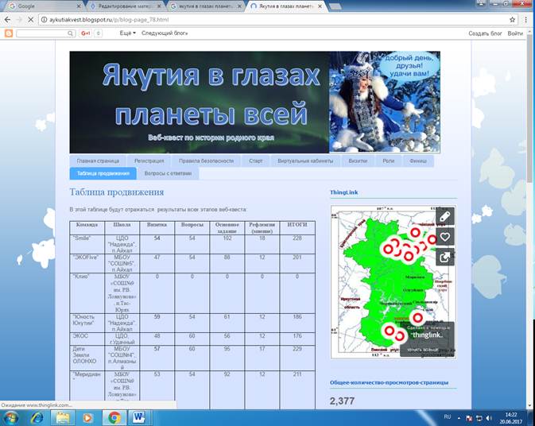This screenshot has height=426, width=535.
Task: Open the Windows Start button
Action: click(x=10, y=418)
